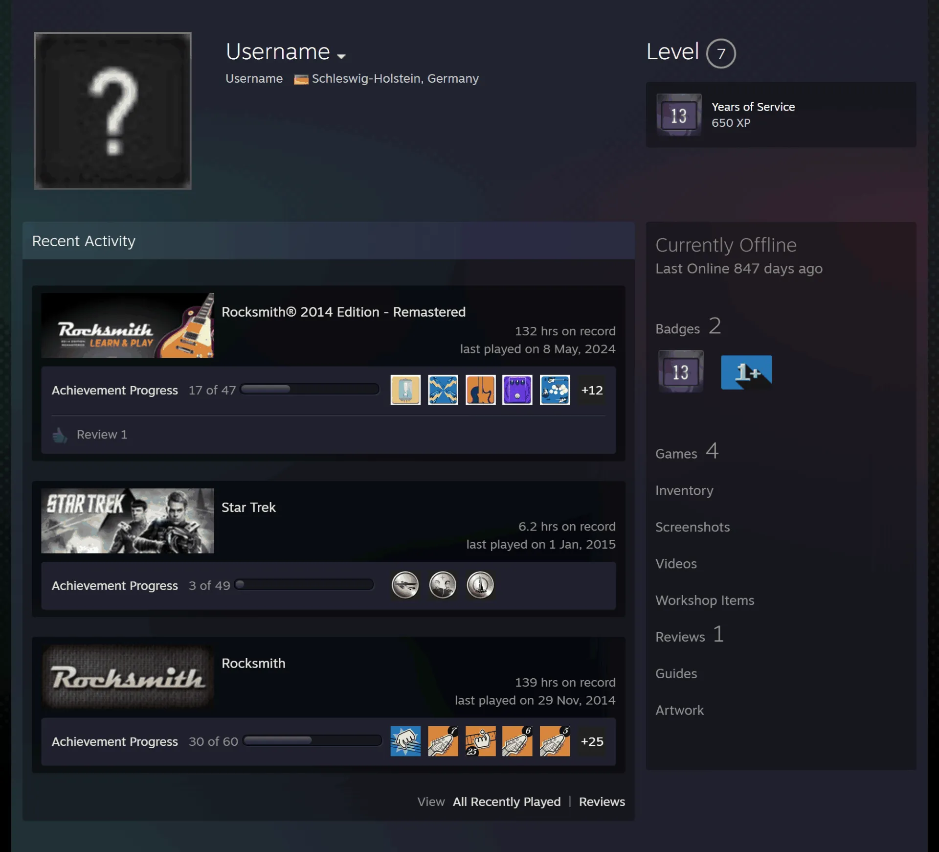Click the orange guitar silhouette achievement icon

pyautogui.click(x=480, y=390)
